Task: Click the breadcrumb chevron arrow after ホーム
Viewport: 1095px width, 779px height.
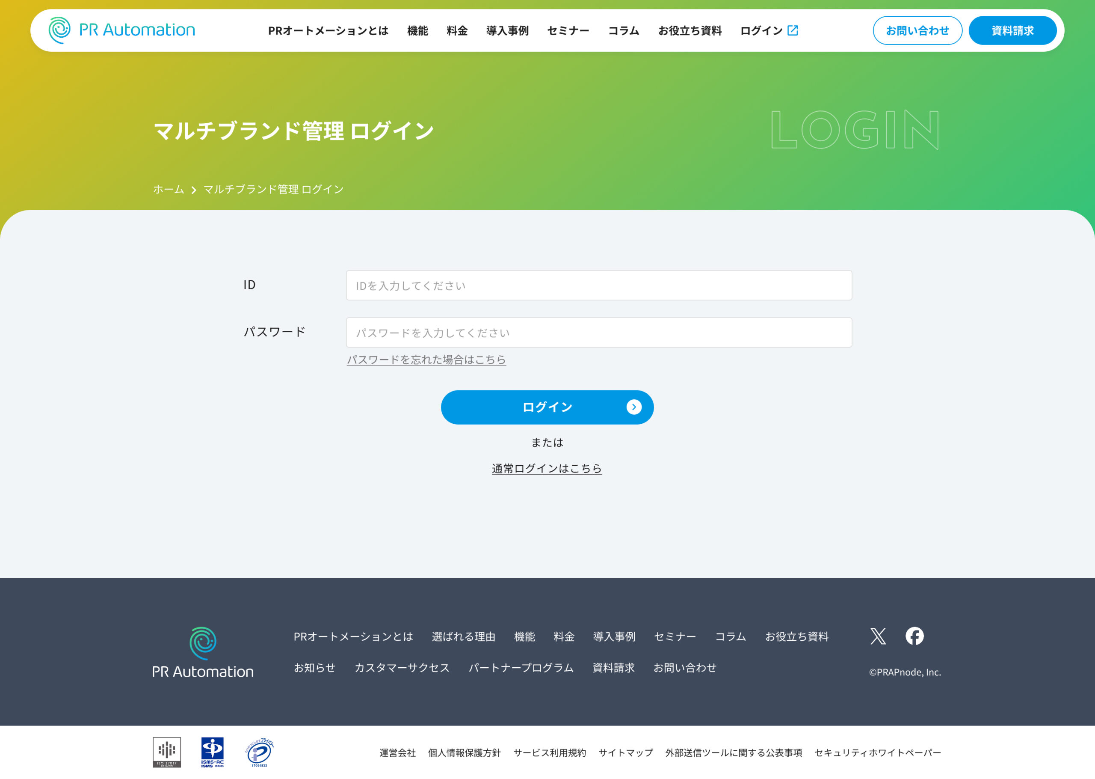Action: tap(194, 190)
